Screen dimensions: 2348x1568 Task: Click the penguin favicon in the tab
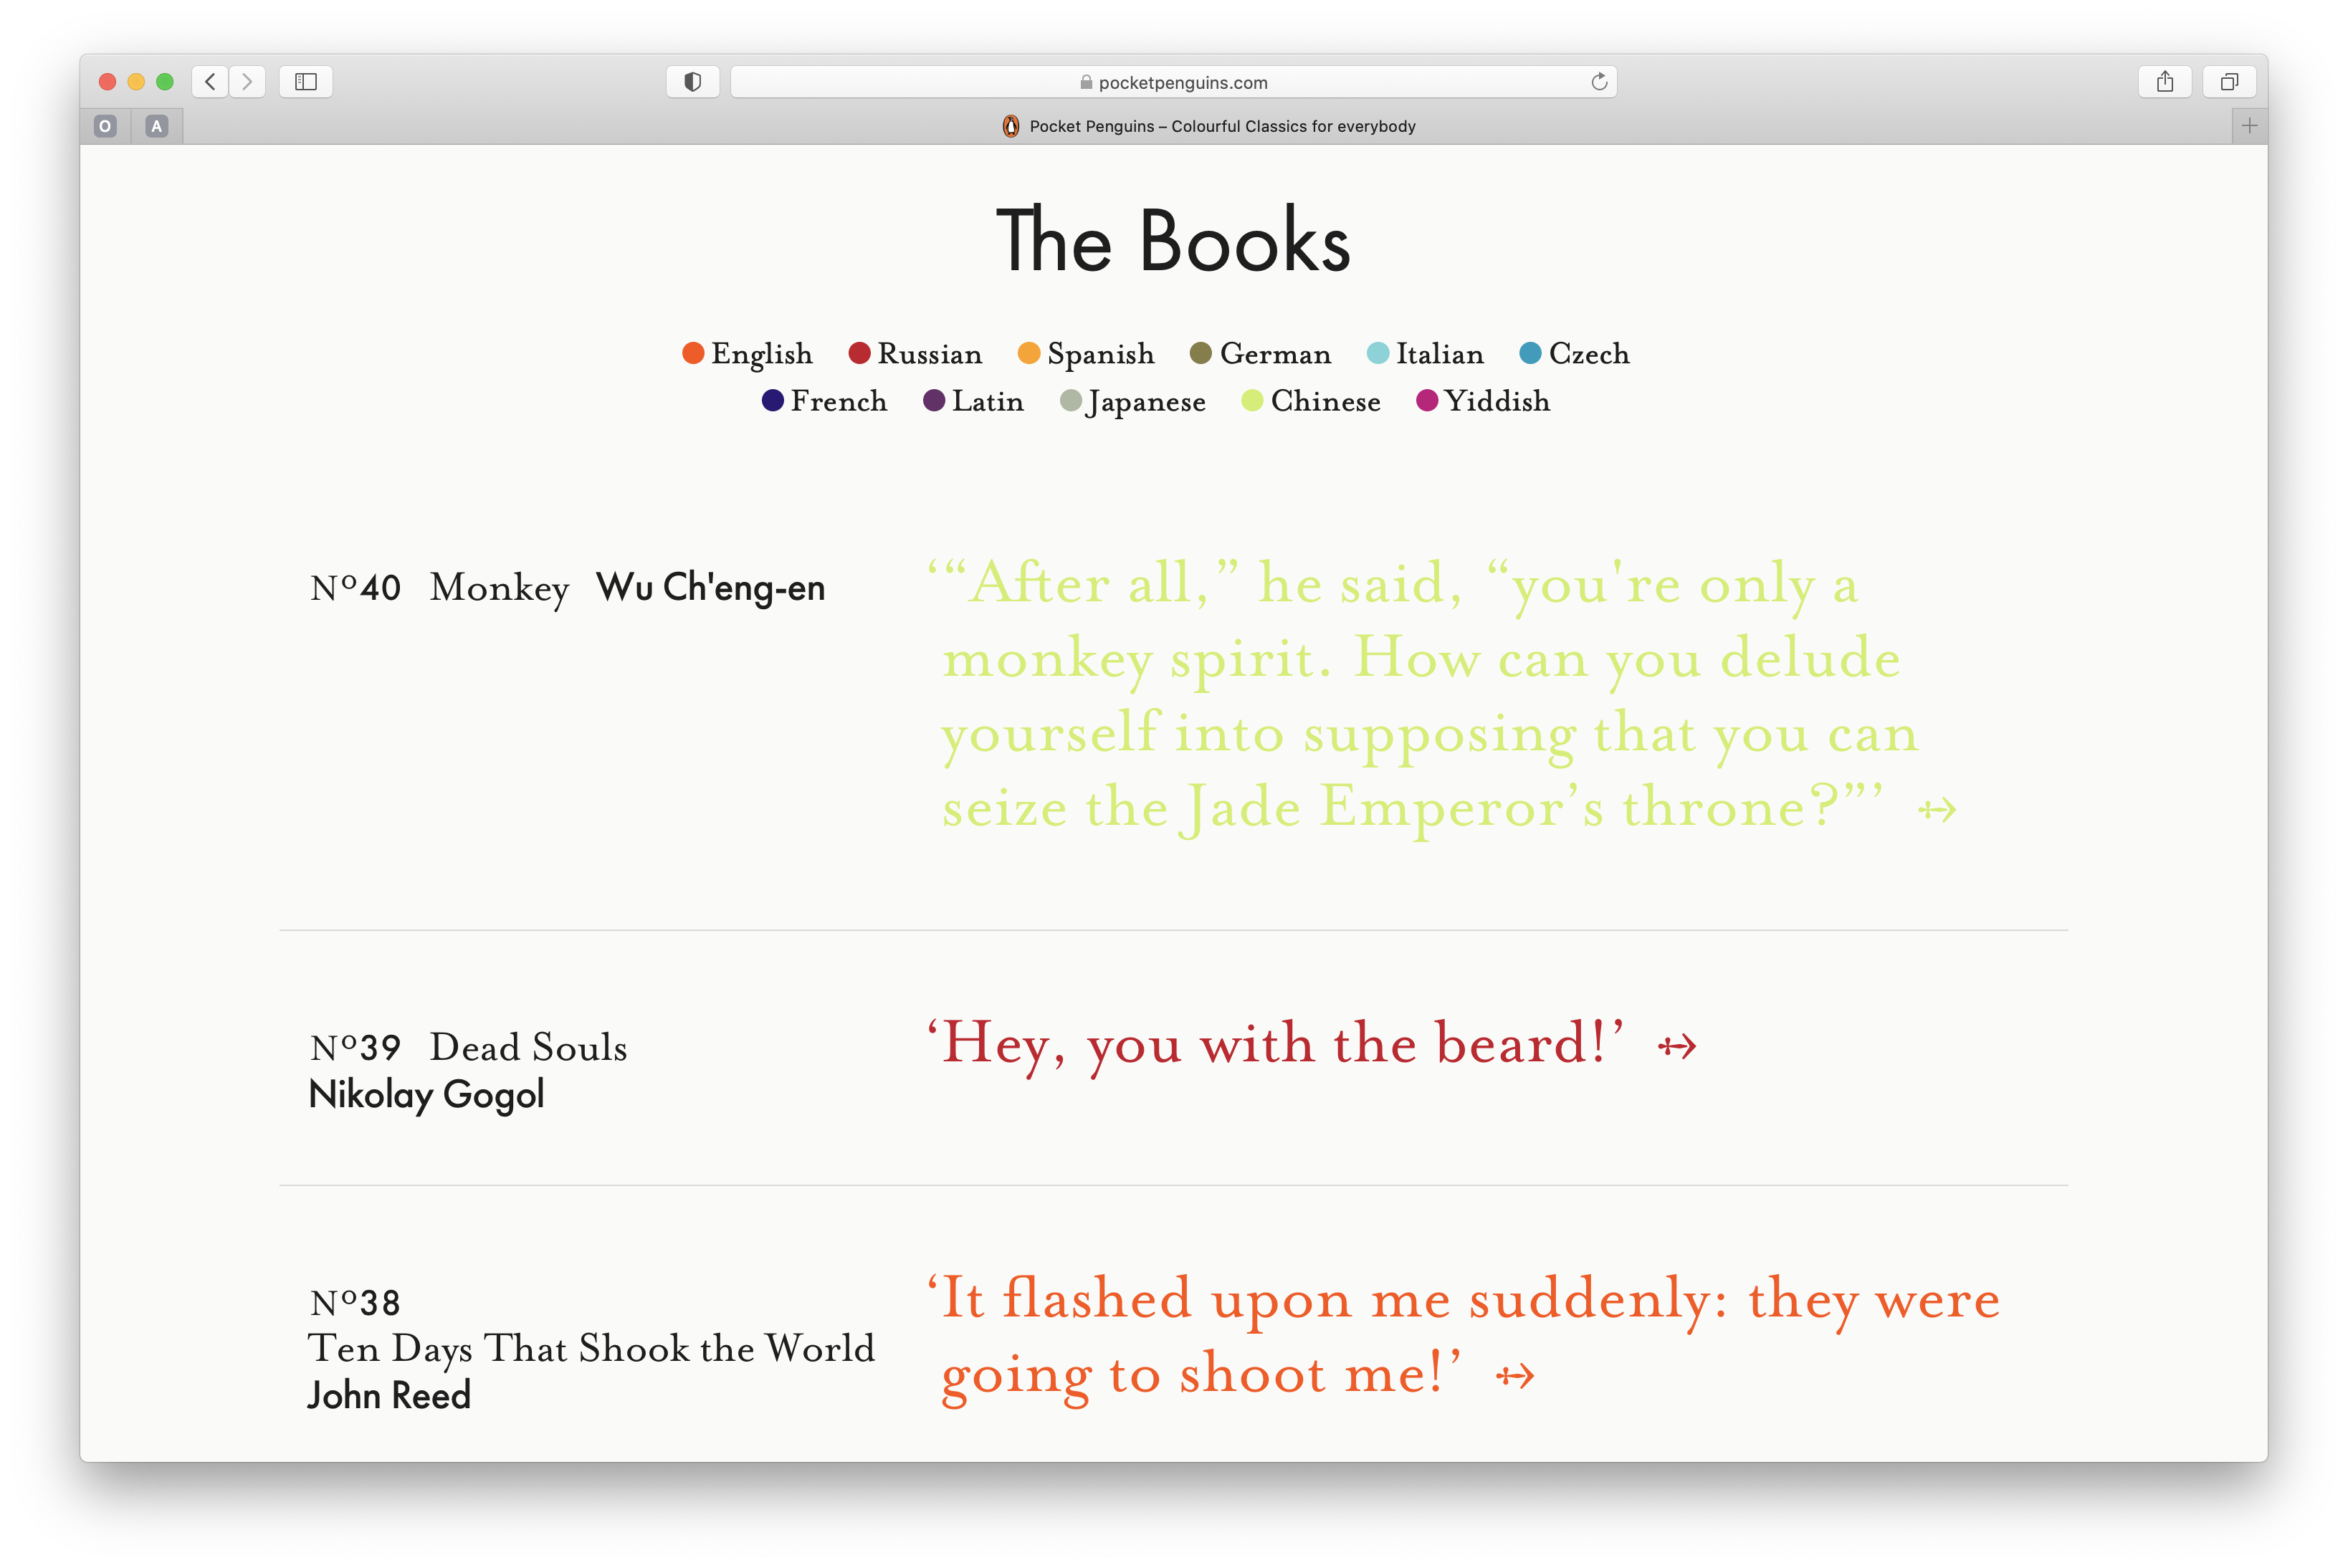point(1011,126)
